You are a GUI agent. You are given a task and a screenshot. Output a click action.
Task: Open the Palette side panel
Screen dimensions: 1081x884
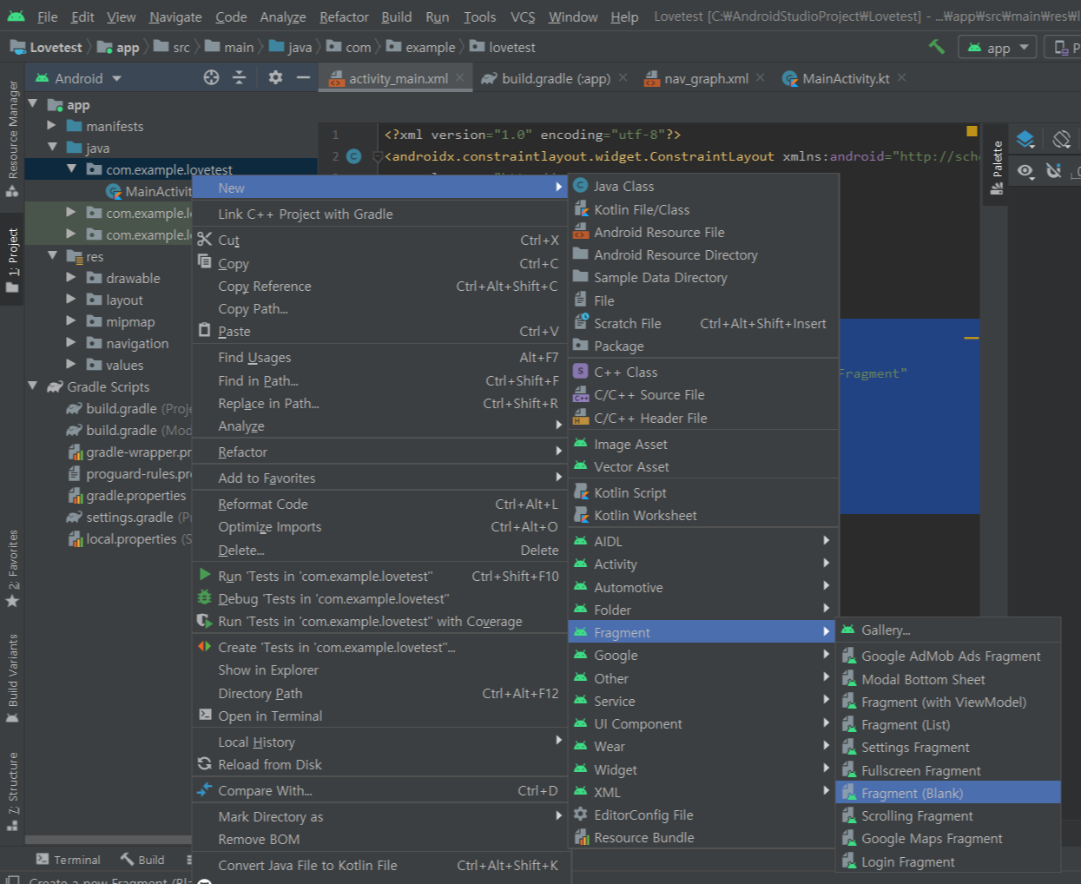tap(997, 167)
